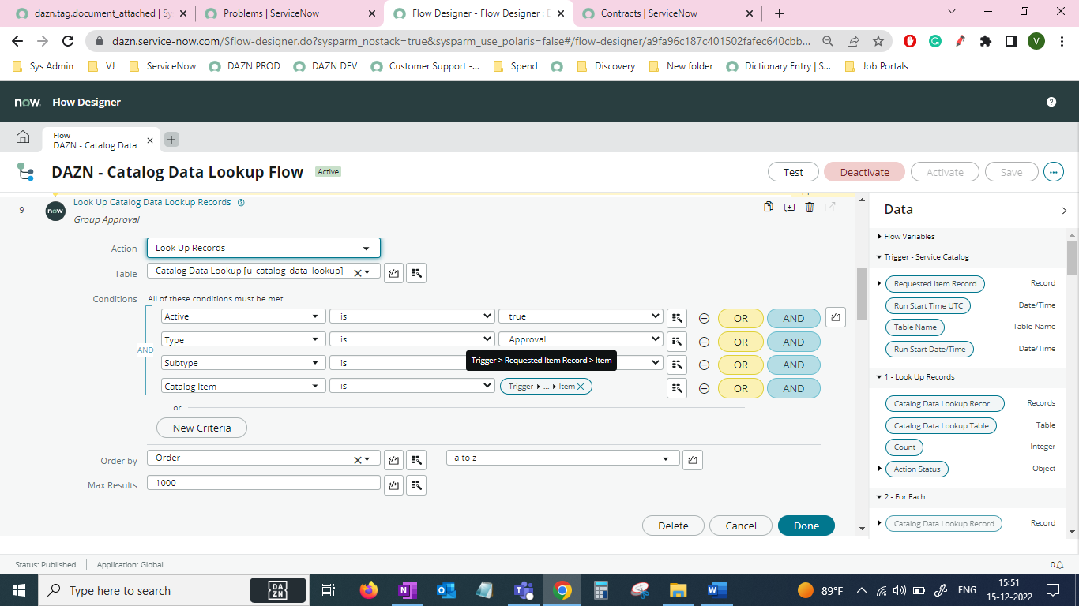
Task: Remove the Active condition row
Action: pos(704,319)
